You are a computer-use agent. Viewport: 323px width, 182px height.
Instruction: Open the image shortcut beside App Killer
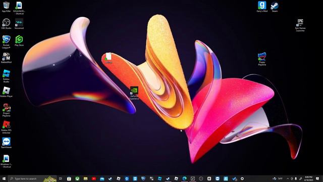tap(19, 8)
